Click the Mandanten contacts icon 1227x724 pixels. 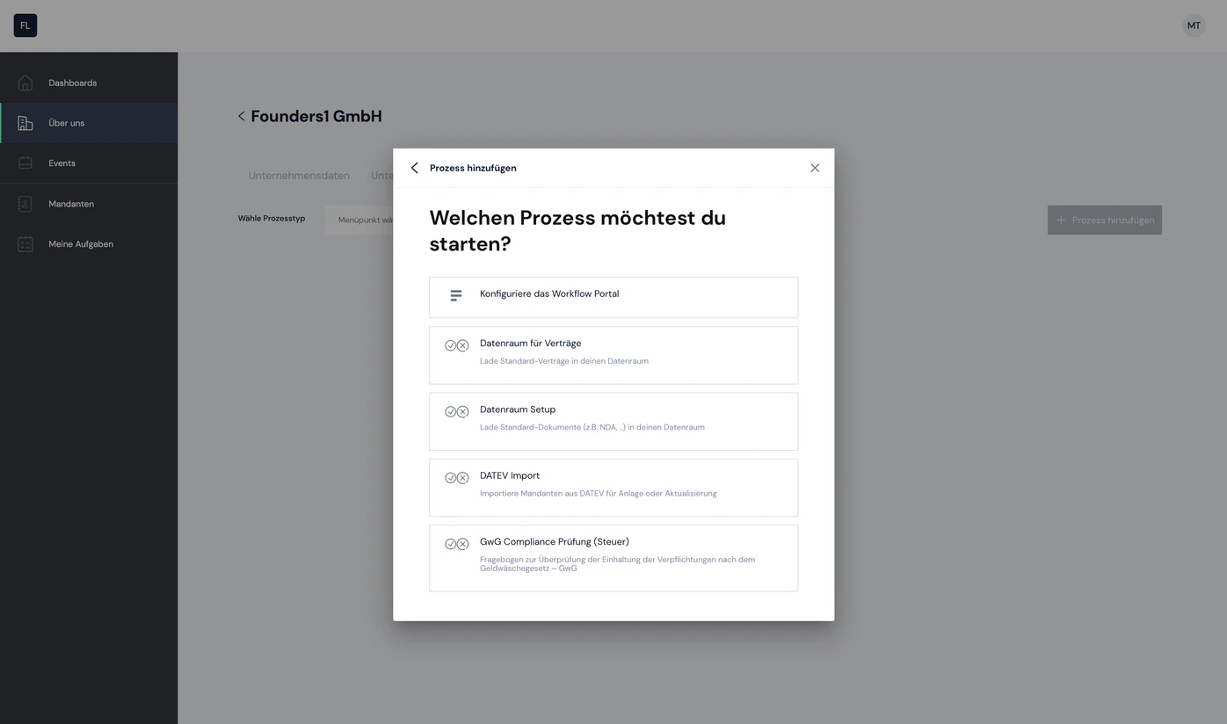(25, 204)
